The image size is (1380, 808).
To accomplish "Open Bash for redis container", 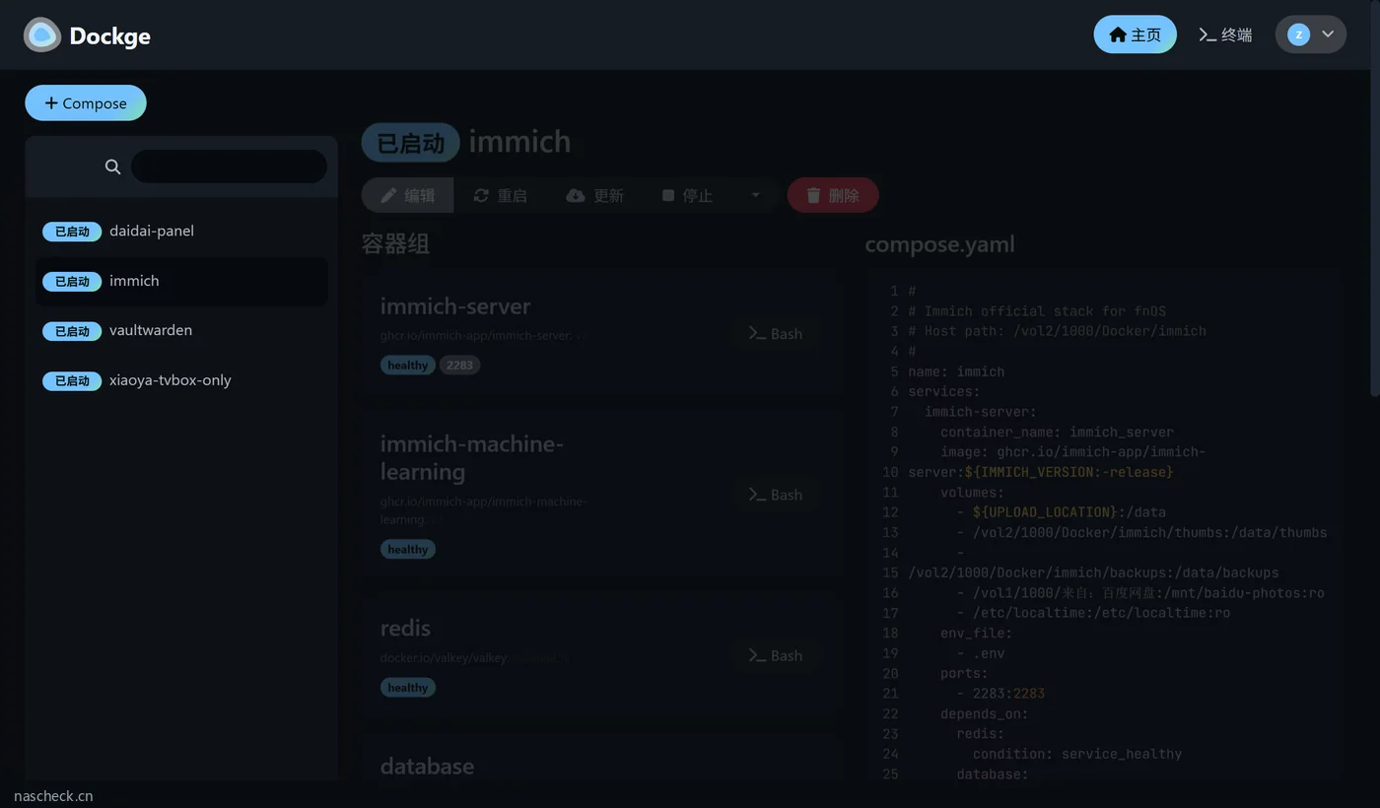I will pos(775,655).
